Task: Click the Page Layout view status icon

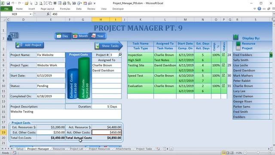Action: tap(228, 153)
